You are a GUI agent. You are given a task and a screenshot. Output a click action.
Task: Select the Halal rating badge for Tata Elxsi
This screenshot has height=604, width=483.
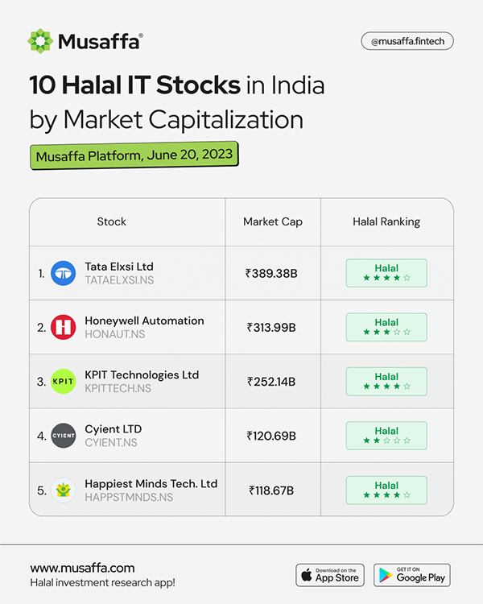(x=386, y=273)
